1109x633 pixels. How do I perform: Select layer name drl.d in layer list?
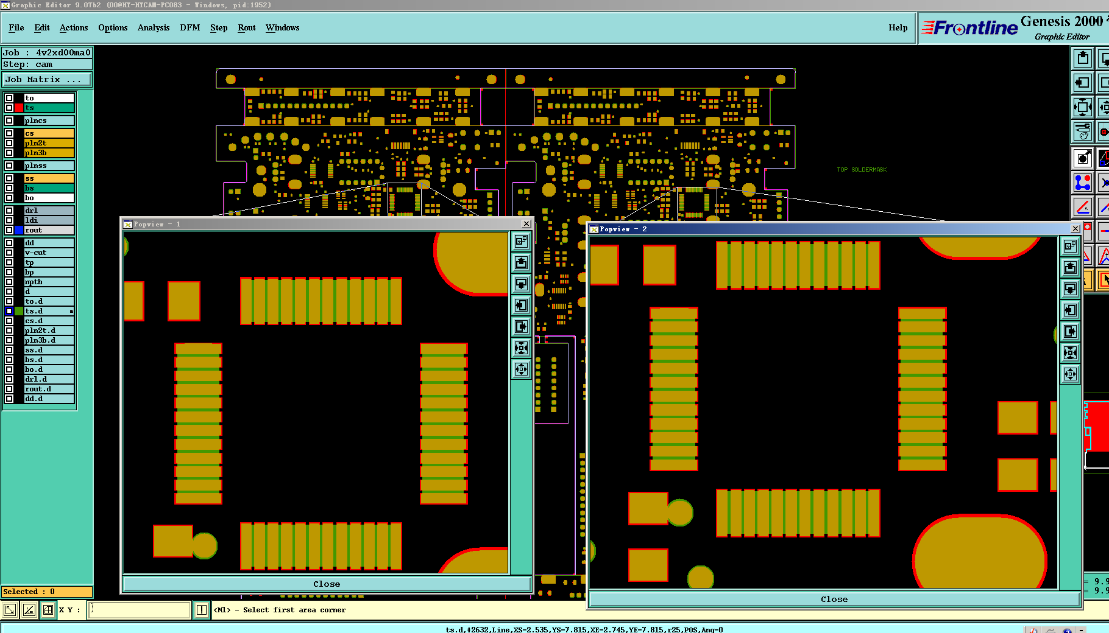49,379
